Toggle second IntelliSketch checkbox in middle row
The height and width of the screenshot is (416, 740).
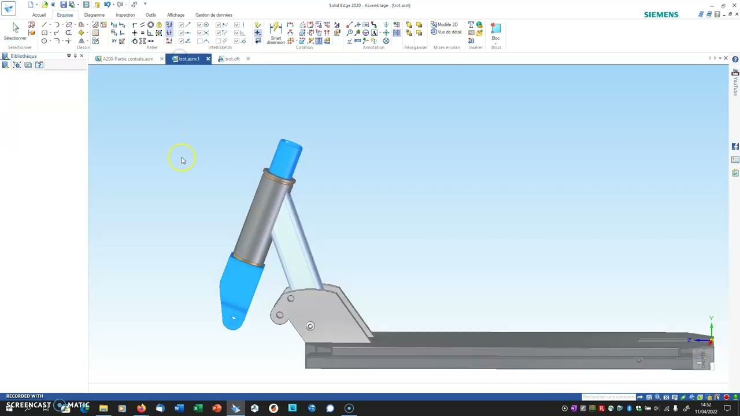tap(199, 33)
